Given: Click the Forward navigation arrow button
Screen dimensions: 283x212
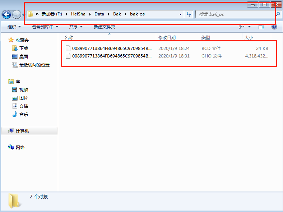Looking at the screenshot, I should (17, 14).
